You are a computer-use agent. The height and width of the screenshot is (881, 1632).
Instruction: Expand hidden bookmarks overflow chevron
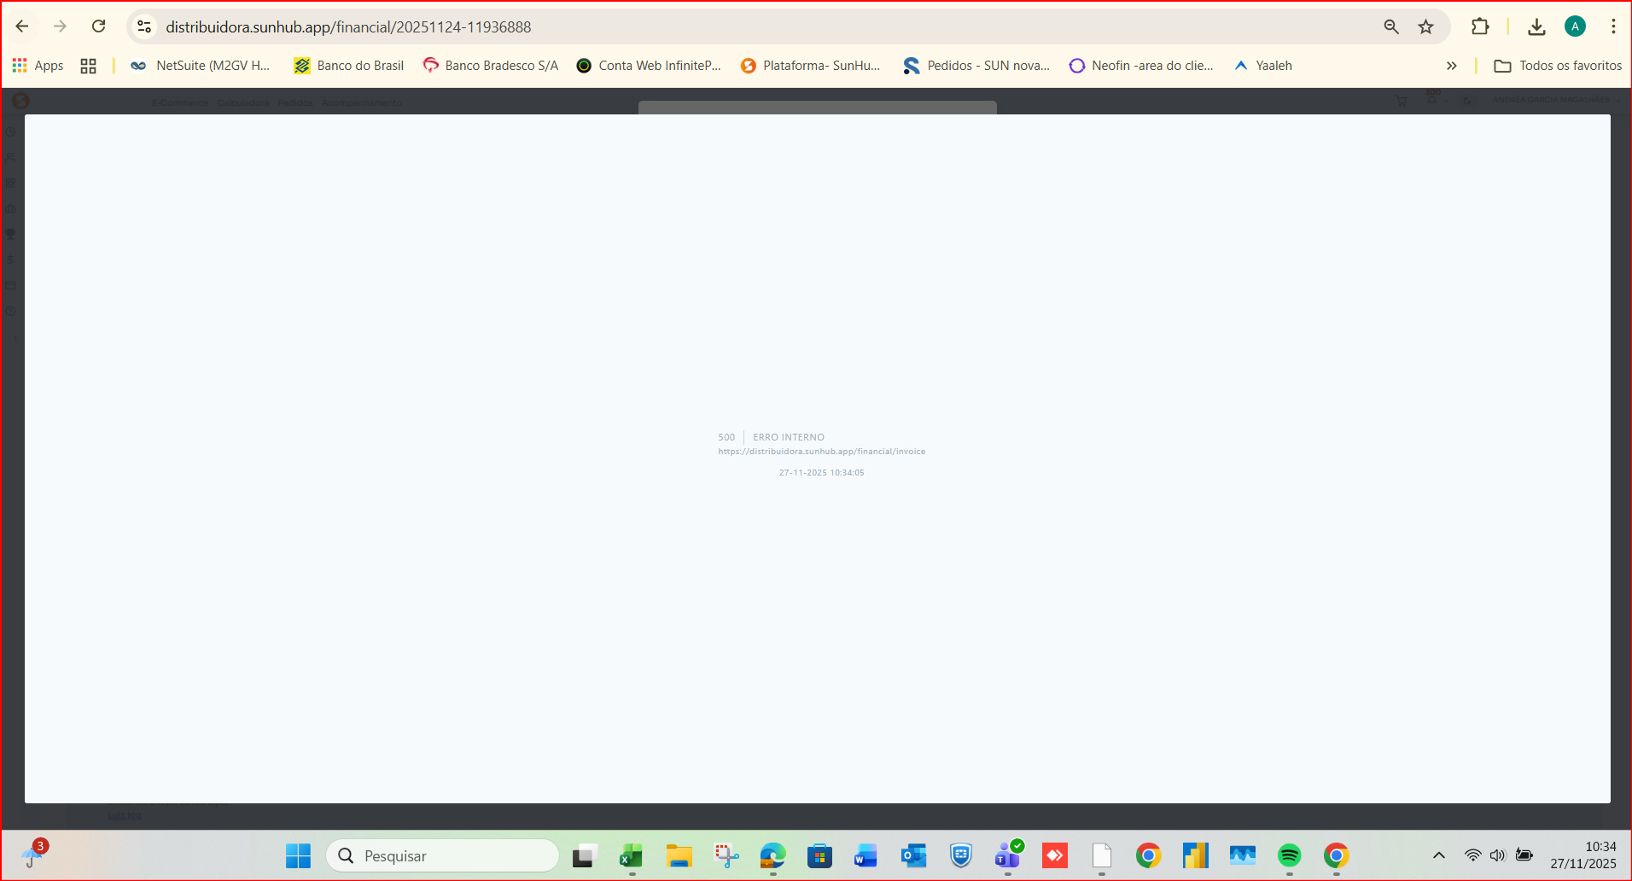(1451, 66)
